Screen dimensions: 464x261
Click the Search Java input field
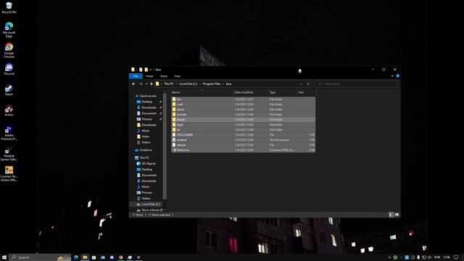point(356,84)
